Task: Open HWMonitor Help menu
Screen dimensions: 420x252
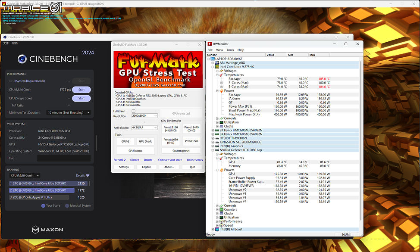Action: 241,50
